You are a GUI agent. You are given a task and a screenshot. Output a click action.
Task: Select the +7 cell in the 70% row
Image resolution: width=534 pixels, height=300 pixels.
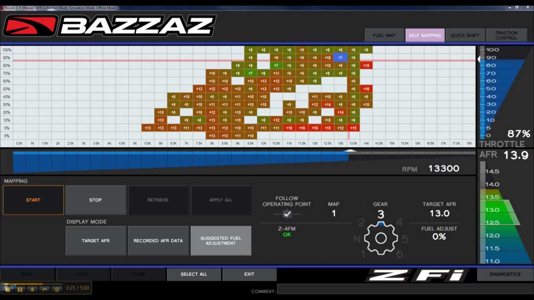pos(250,73)
